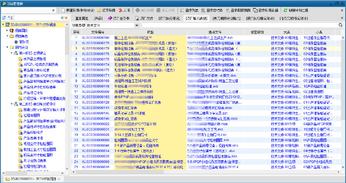Click the magnifier search icon

point(341,25)
